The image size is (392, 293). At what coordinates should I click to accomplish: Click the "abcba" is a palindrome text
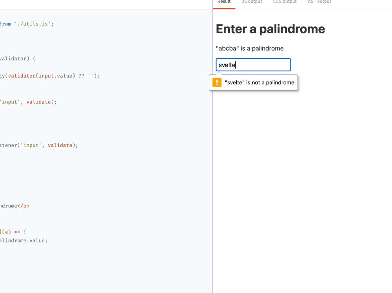coord(250,48)
